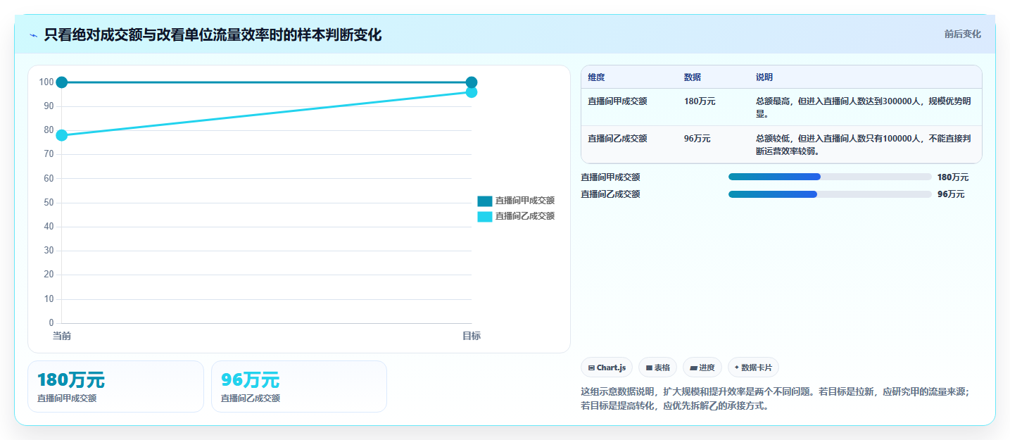Select the 数据卡片 tag
The image size is (1010, 440).
tap(753, 367)
